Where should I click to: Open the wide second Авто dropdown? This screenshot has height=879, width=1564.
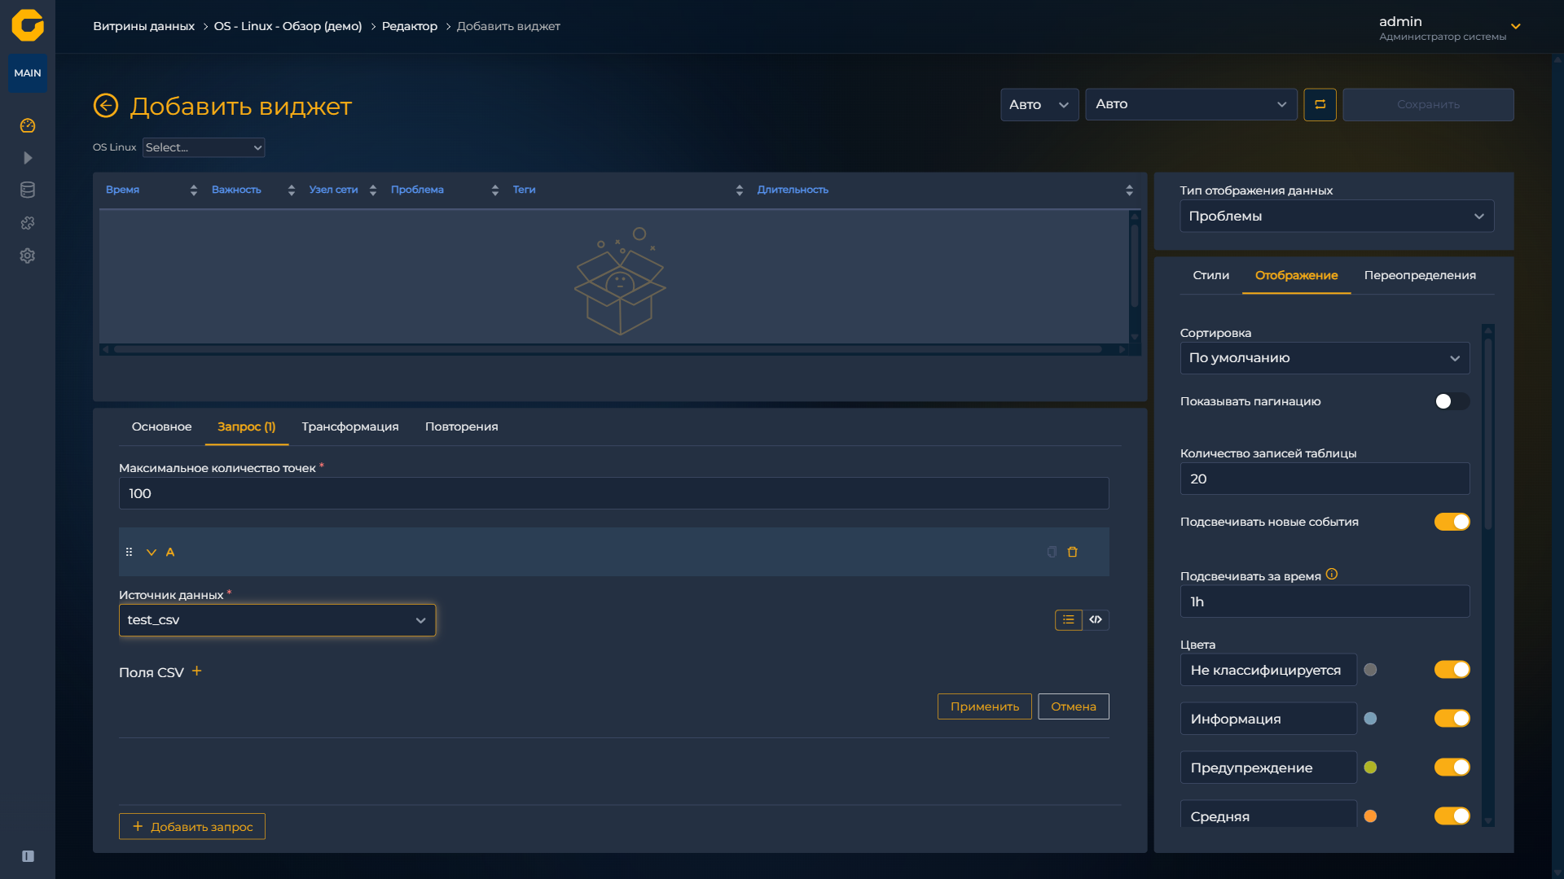(1191, 105)
